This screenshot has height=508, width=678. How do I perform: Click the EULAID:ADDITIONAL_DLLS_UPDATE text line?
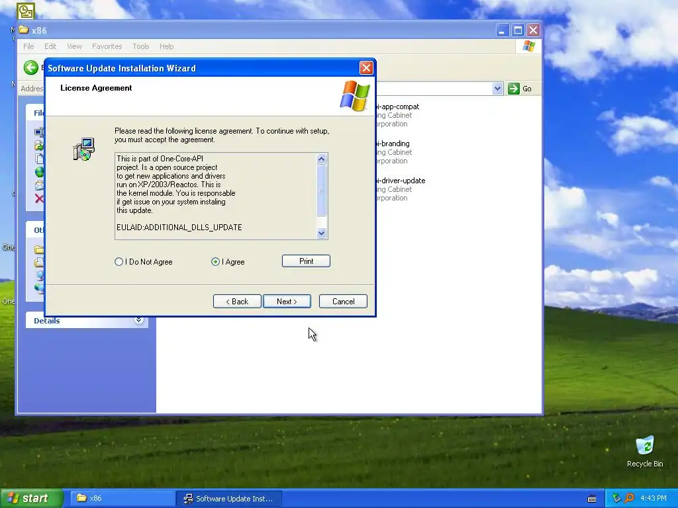pos(179,228)
